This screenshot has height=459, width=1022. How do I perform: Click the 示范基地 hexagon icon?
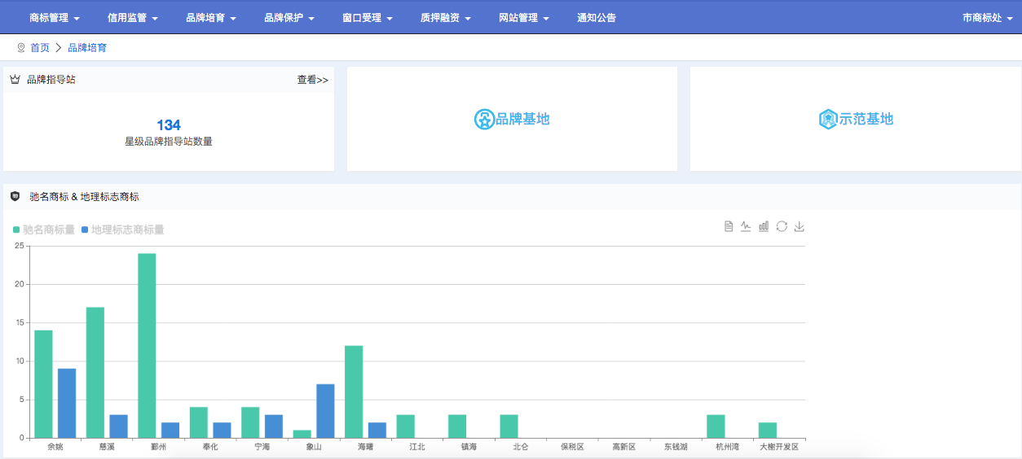pyautogui.click(x=828, y=120)
